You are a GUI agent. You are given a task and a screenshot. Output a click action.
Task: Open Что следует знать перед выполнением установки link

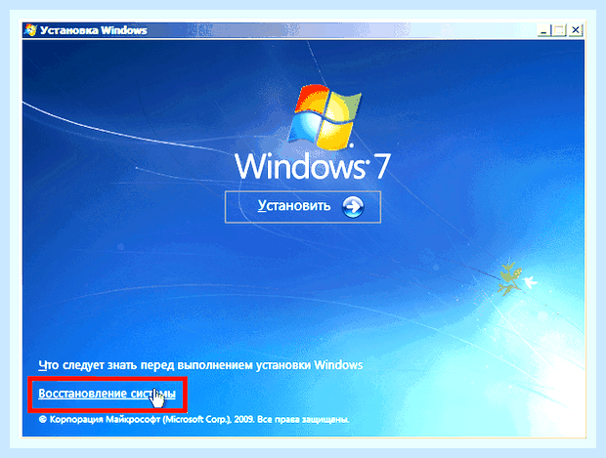pos(200,365)
